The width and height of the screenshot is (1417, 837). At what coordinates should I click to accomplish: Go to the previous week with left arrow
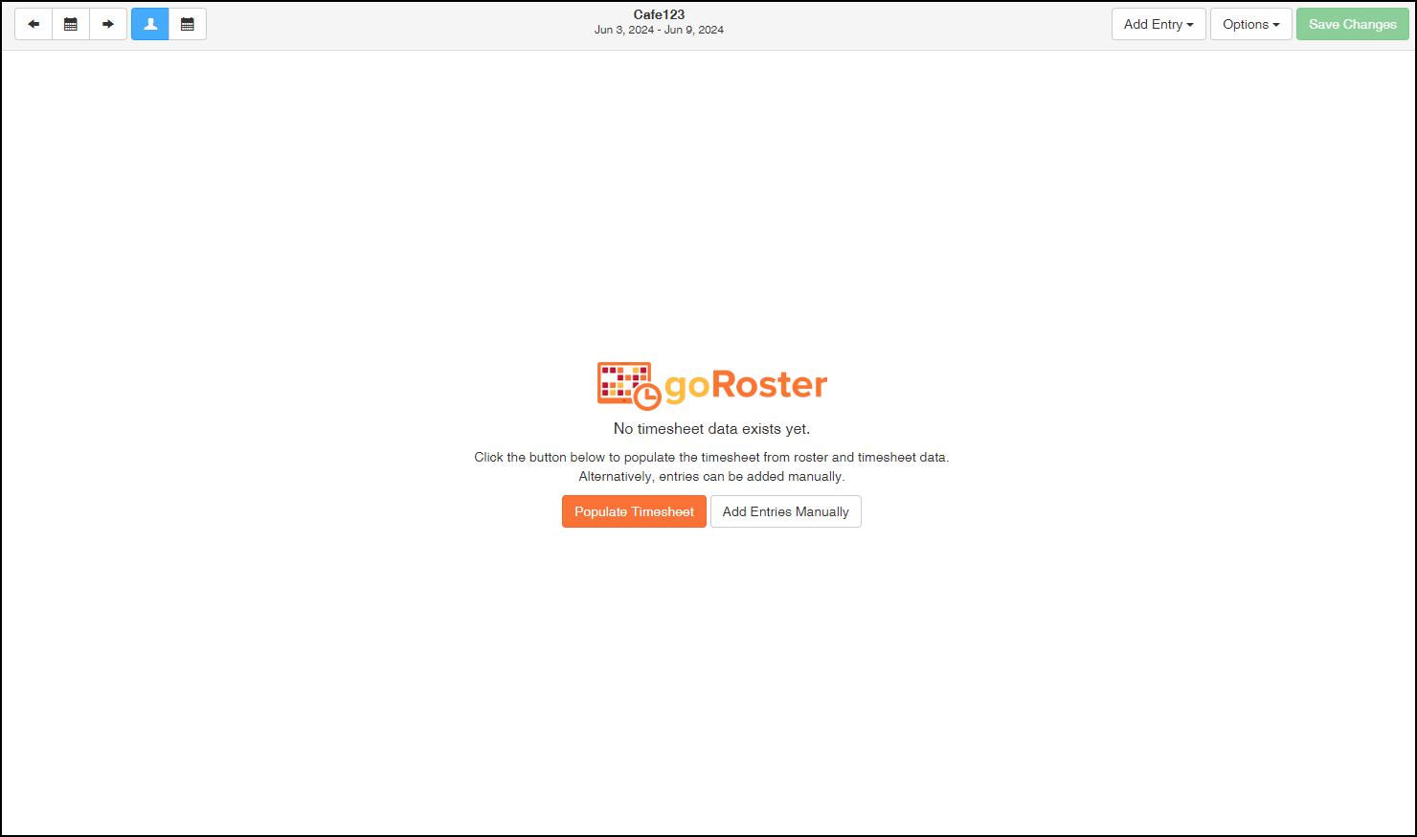(x=34, y=24)
